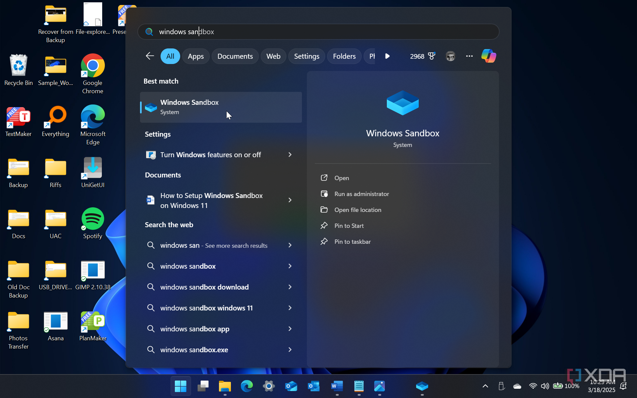Switch to Word on the taskbar
The width and height of the screenshot is (637, 398).
(337, 386)
